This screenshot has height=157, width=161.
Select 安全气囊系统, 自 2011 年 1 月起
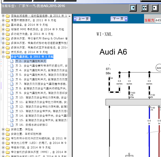pyautogui.click(x=32, y=57)
